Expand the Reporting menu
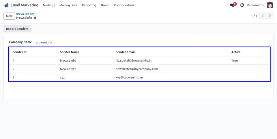 click(89, 5)
